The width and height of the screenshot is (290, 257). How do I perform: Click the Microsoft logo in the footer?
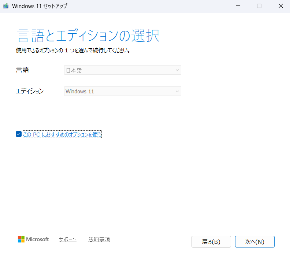pyautogui.click(x=33, y=239)
